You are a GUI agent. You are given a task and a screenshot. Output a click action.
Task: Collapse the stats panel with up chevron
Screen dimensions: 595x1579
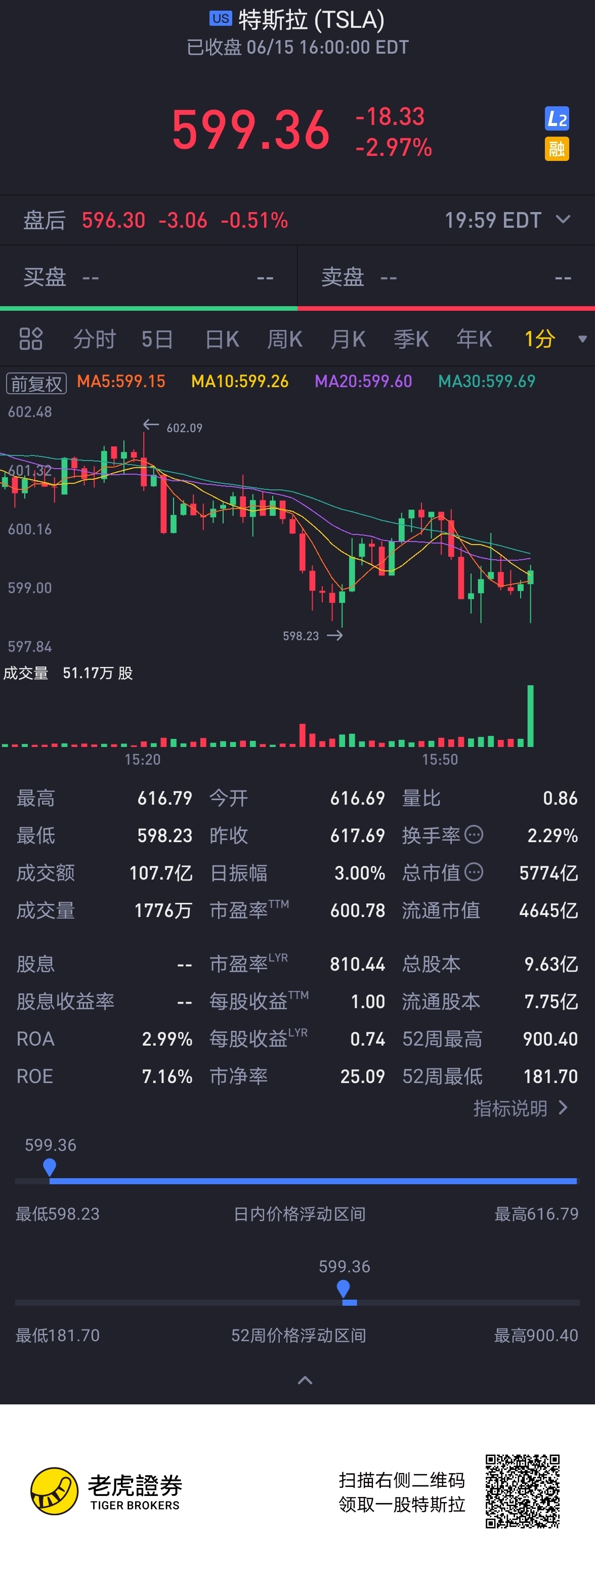(305, 1381)
